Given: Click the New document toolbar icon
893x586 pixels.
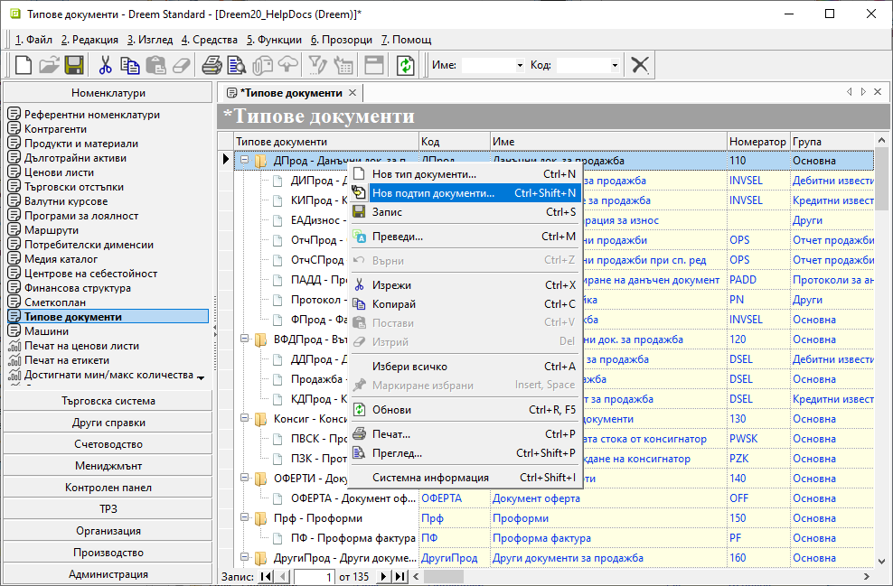Looking at the screenshot, I should coord(23,65).
